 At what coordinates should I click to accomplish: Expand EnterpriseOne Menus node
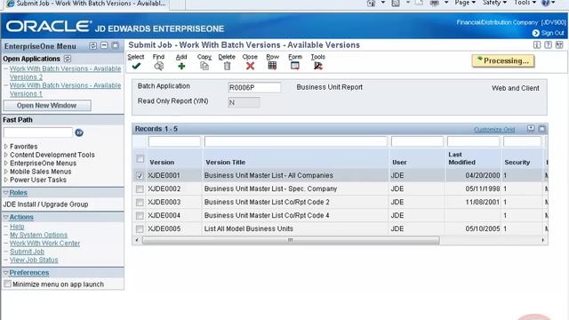[6, 164]
